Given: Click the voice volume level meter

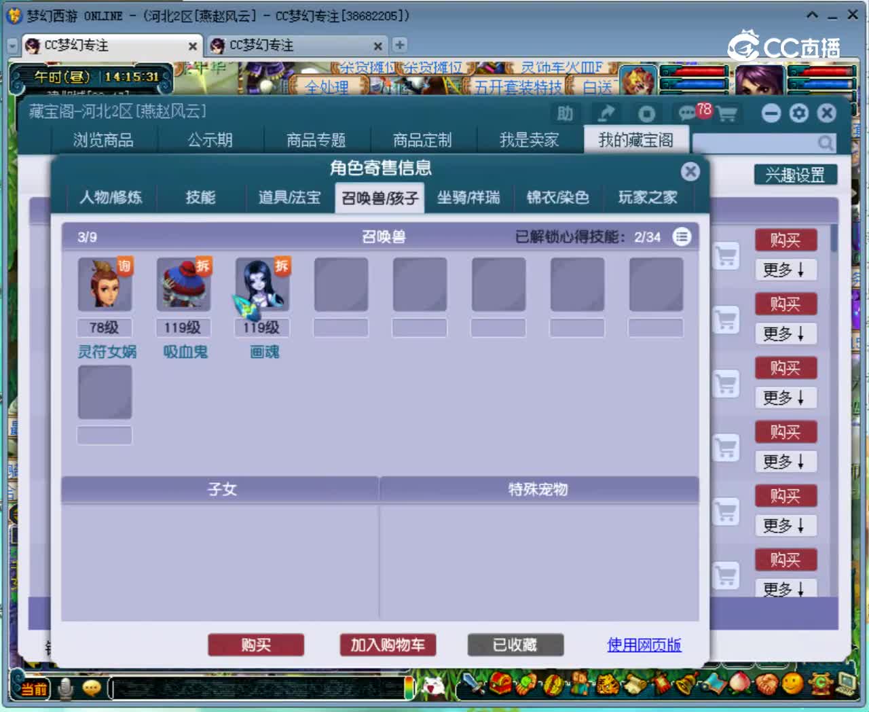Looking at the screenshot, I should click(x=409, y=688).
